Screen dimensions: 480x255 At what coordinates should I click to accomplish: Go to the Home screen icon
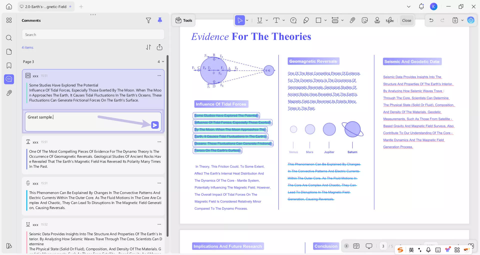(9, 6)
